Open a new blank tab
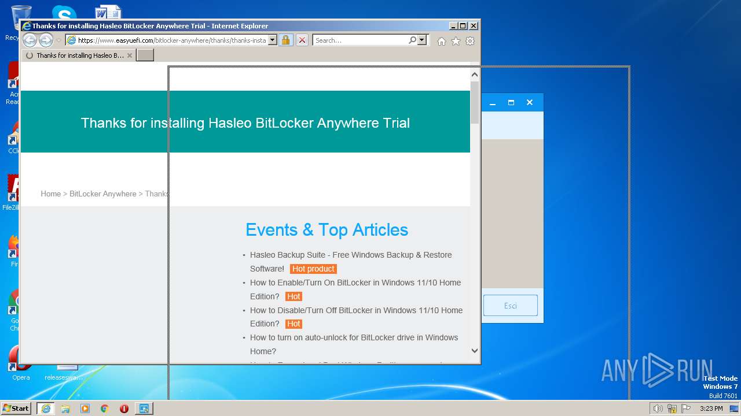The image size is (741, 416). pyautogui.click(x=145, y=55)
